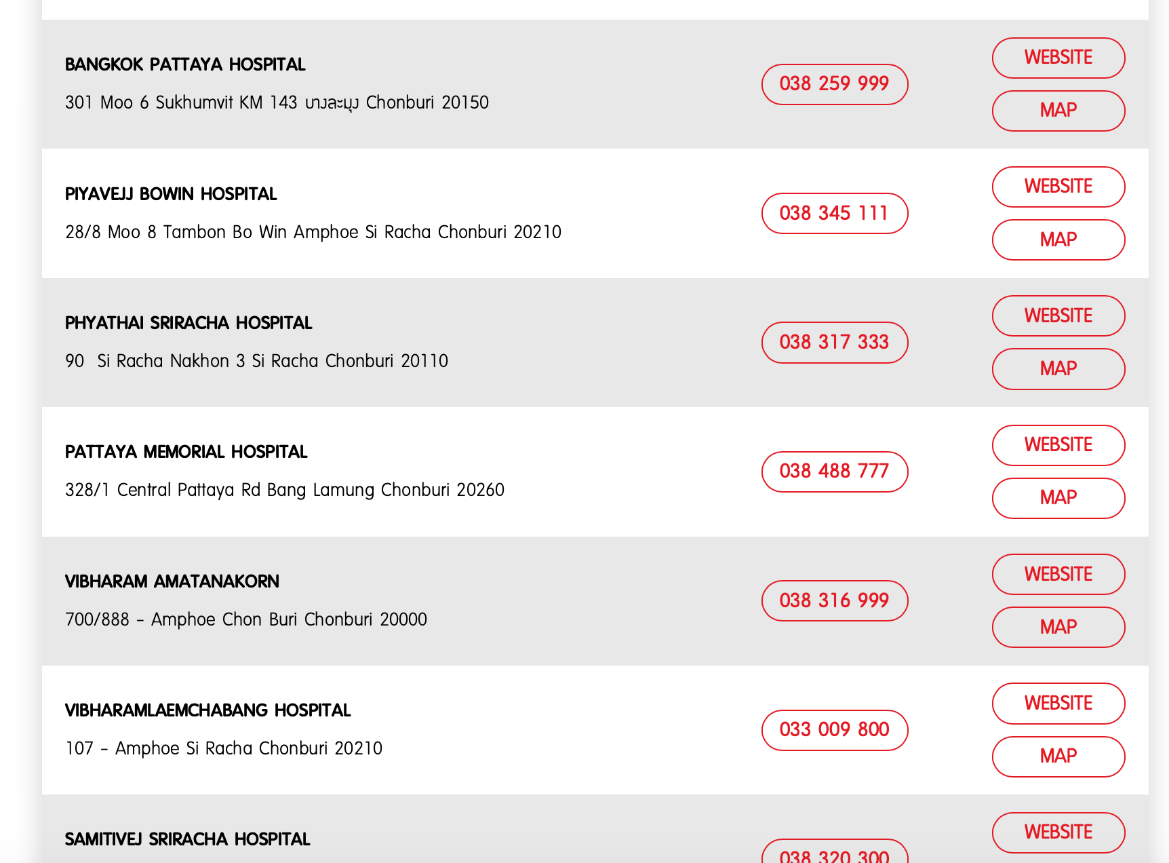Call Pattaya Memorial at 038 488 777
The height and width of the screenshot is (863, 1169).
[x=834, y=472]
